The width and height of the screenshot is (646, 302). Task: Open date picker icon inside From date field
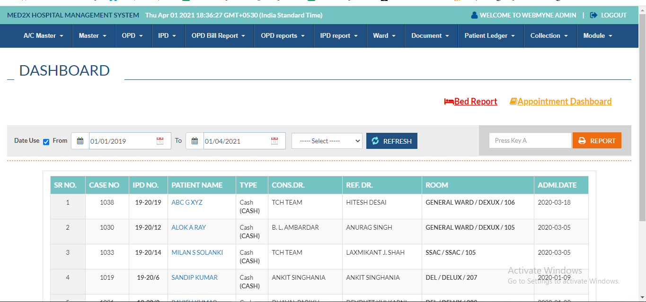tap(160, 141)
